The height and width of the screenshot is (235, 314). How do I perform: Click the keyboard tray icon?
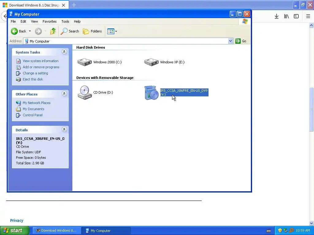coord(269,231)
